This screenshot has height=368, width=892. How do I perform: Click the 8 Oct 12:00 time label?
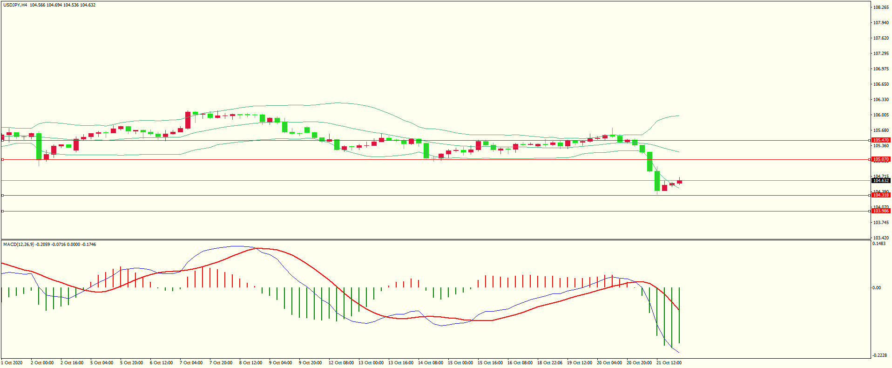(x=251, y=363)
